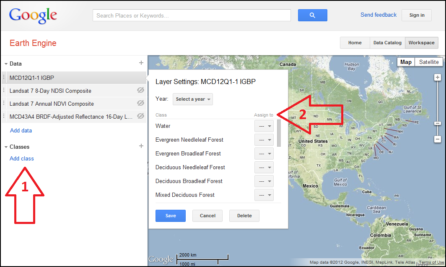The height and width of the screenshot is (267, 446).
Task: Click the Earth Engine title
Action: (x=33, y=43)
